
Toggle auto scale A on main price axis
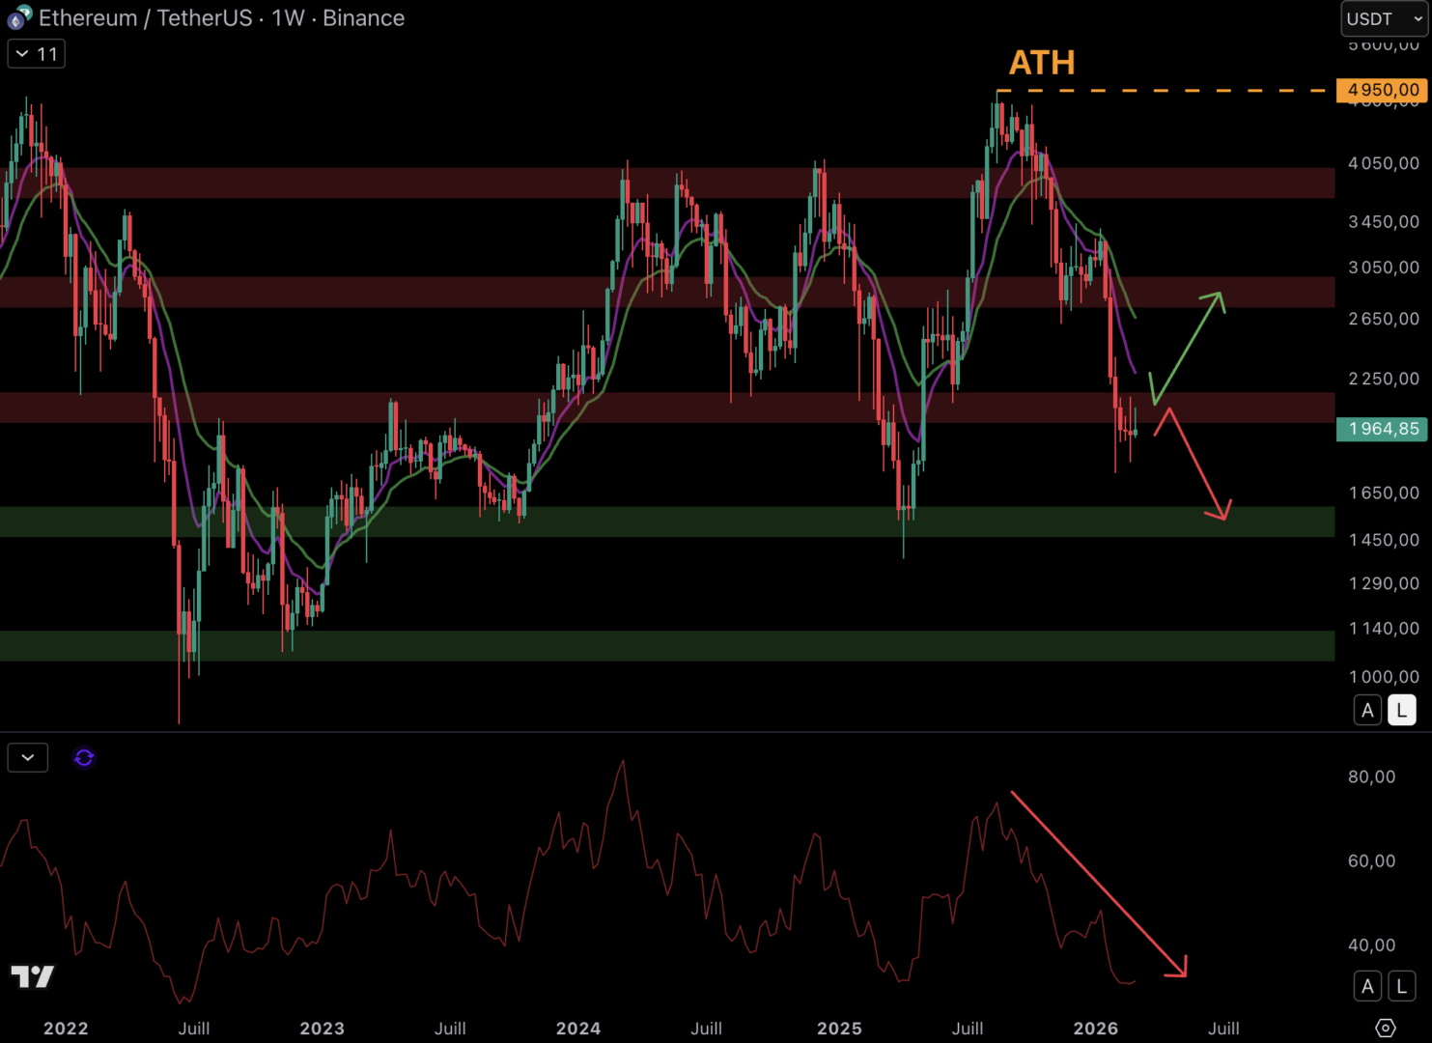tap(1367, 711)
